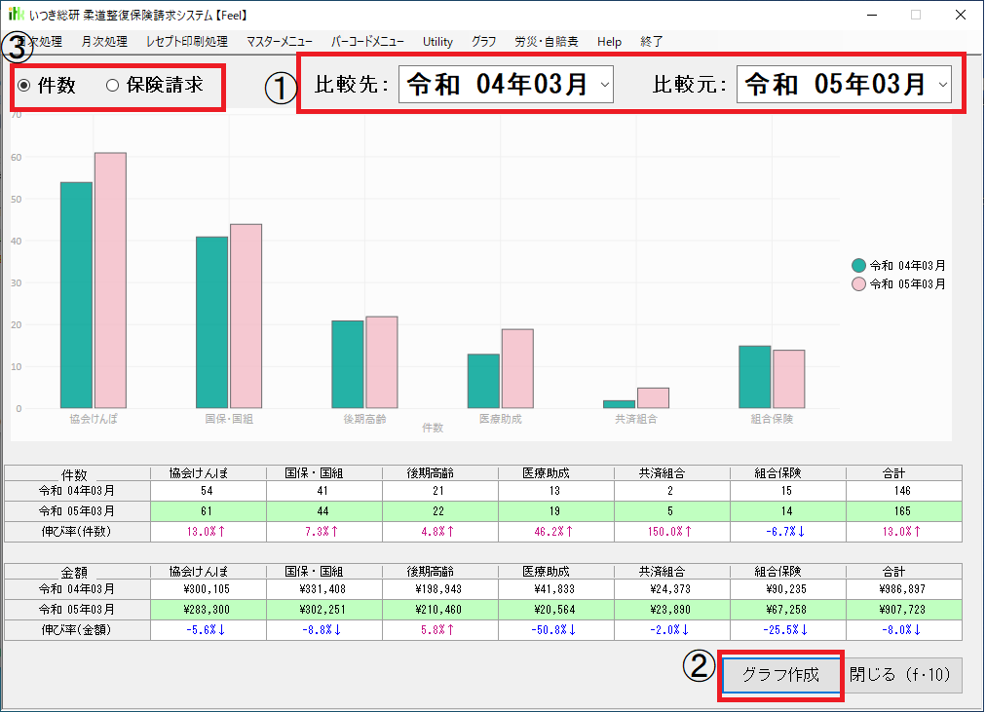986x712 pixels.
Task: Open the 労災・自賠責 menu
Action: click(546, 42)
